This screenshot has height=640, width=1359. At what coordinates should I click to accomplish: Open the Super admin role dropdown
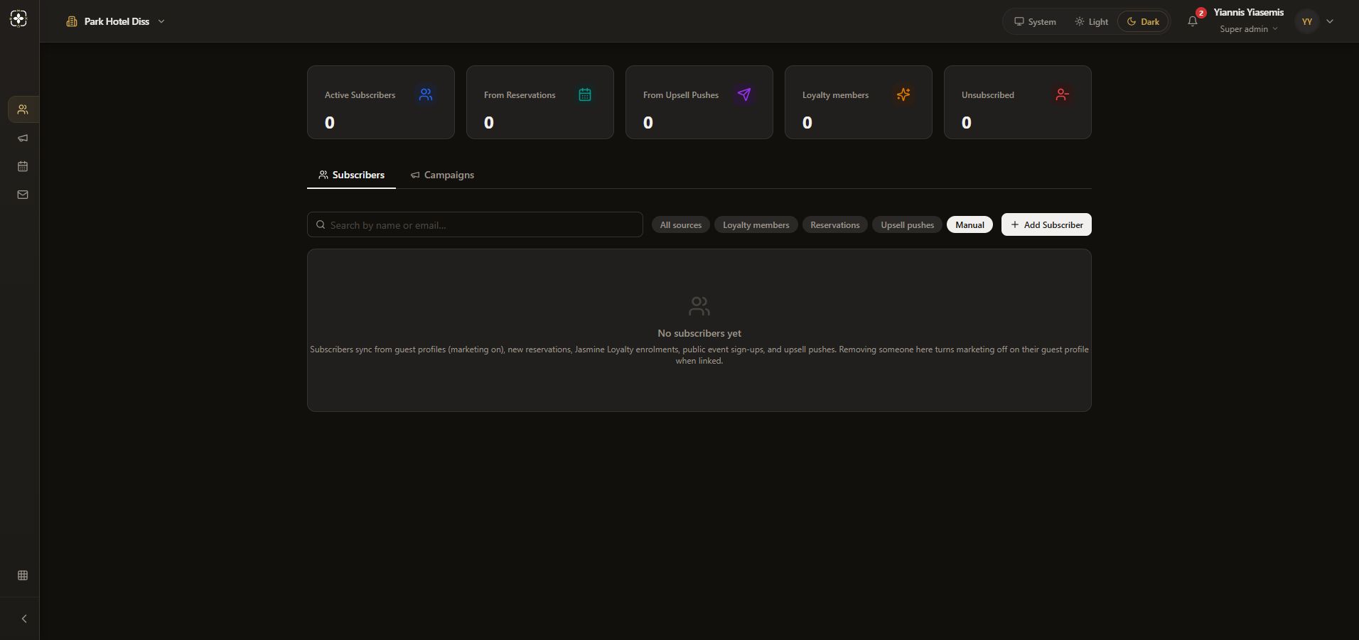coord(1249,29)
